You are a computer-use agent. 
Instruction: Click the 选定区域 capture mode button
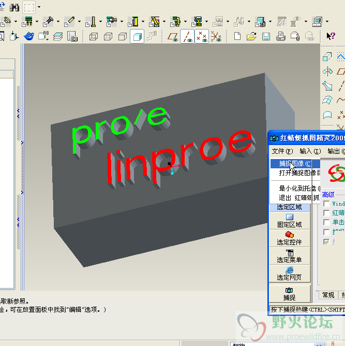(290, 207)
